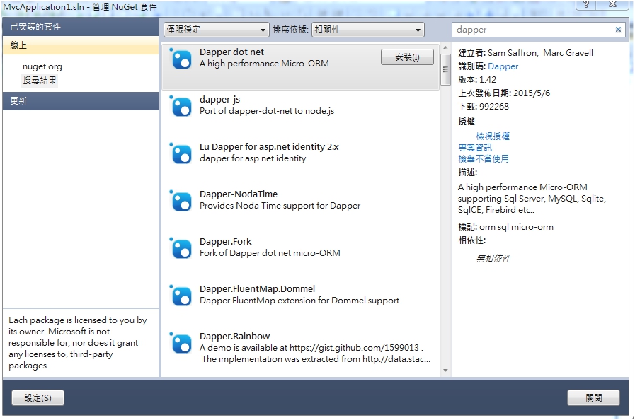This screenshot has width=635, height=420.
Task: Expand the 已安裝的套件 section
Action: click(x=80, y=27)
